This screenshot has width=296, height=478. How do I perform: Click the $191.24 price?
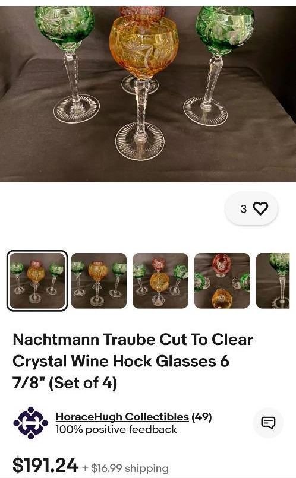[x=45, y=466]
